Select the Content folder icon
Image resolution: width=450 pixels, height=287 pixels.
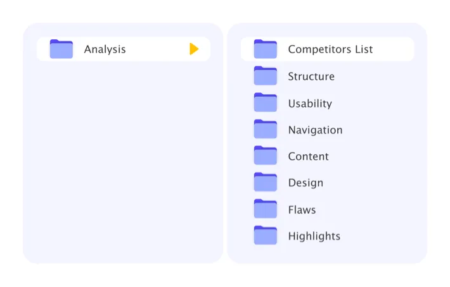click(x=266, y=156)
